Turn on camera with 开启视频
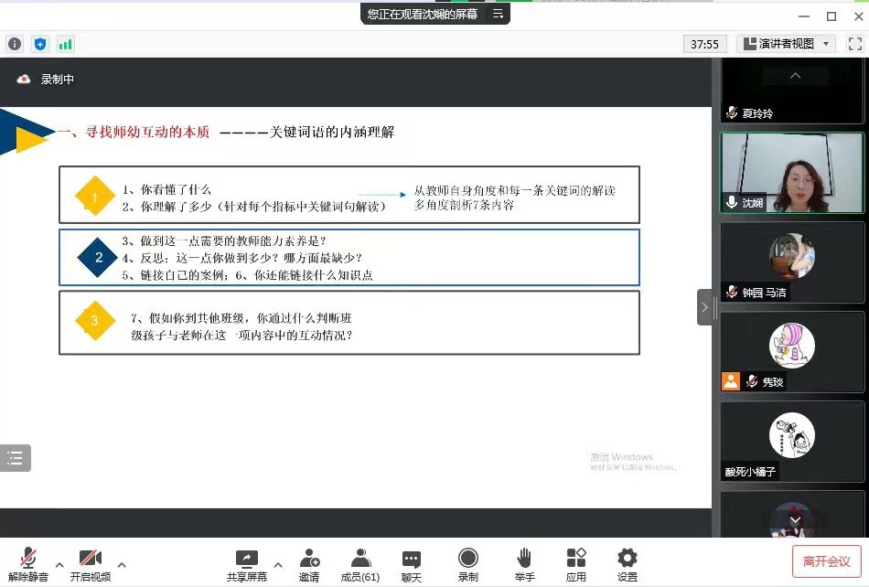Screen dimensions: 869x587 pyautogui.click(x=91, y=560)
